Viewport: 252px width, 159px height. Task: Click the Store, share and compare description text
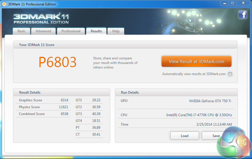click(115, 63)
